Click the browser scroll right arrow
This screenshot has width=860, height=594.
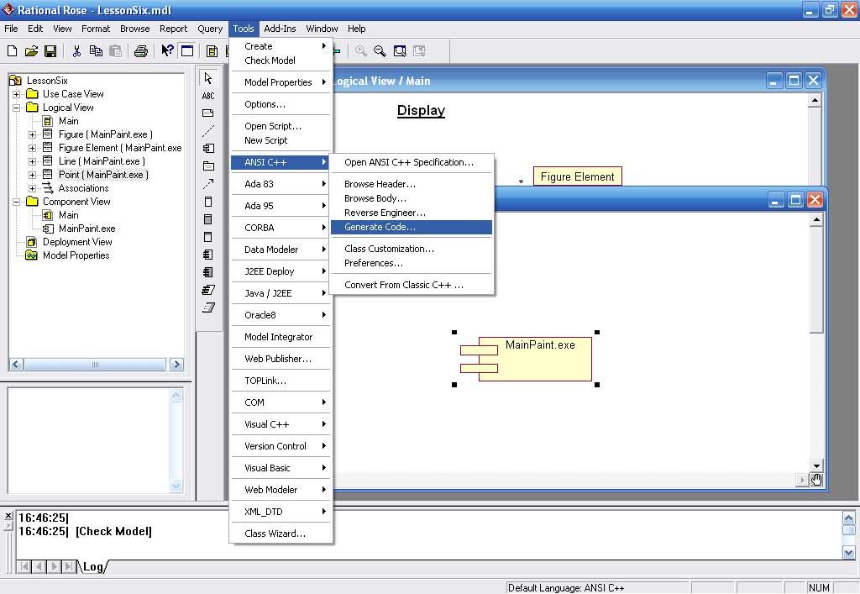pos(176,364)
